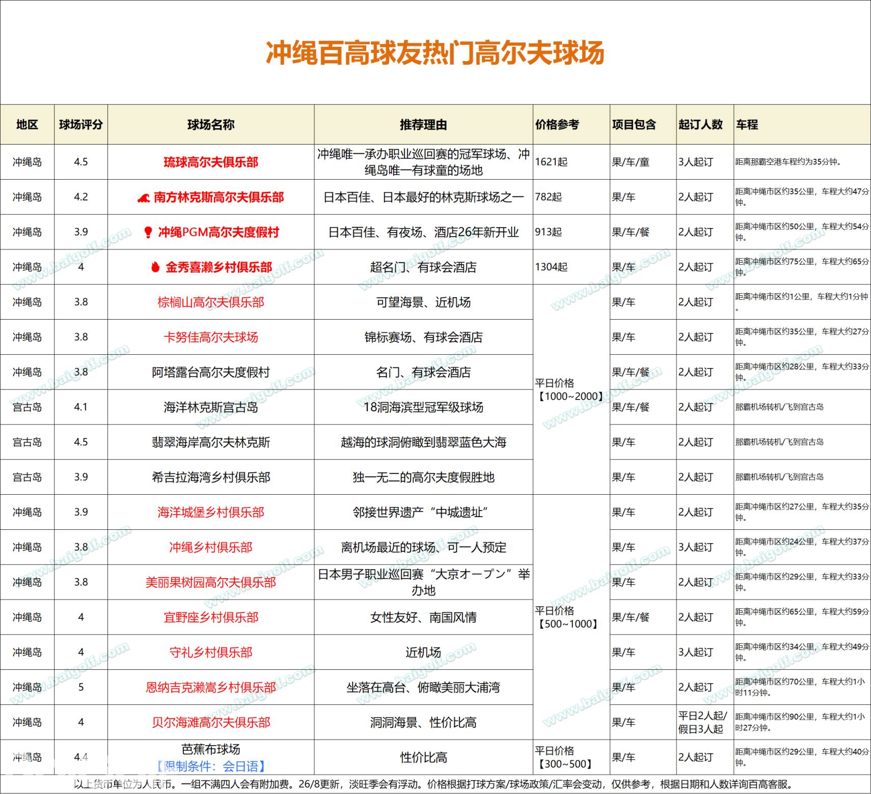Select the 913起 price cell
Viewport: 871px width, 794px height.
(571, 232)
